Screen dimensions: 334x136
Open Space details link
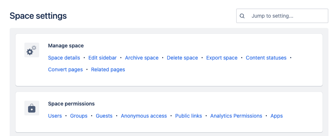pos(64,58)
